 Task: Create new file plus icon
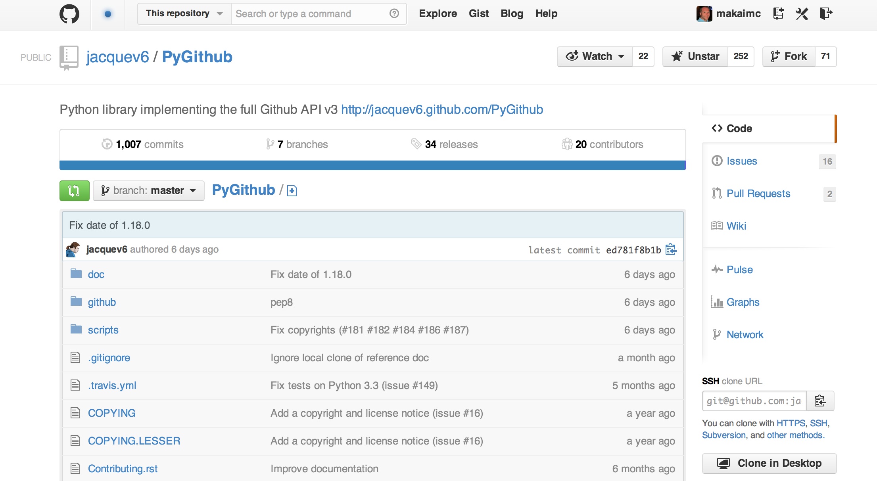(292, 191)
